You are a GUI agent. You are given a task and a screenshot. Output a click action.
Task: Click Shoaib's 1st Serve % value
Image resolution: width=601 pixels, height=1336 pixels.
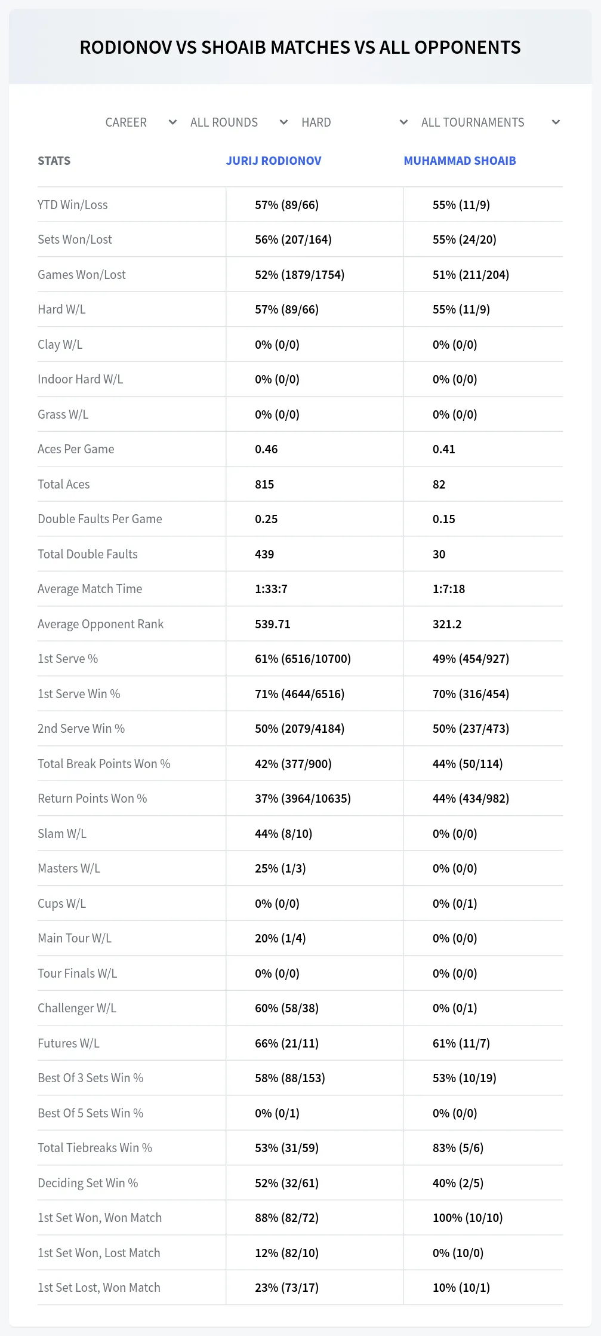coord(471,659)
